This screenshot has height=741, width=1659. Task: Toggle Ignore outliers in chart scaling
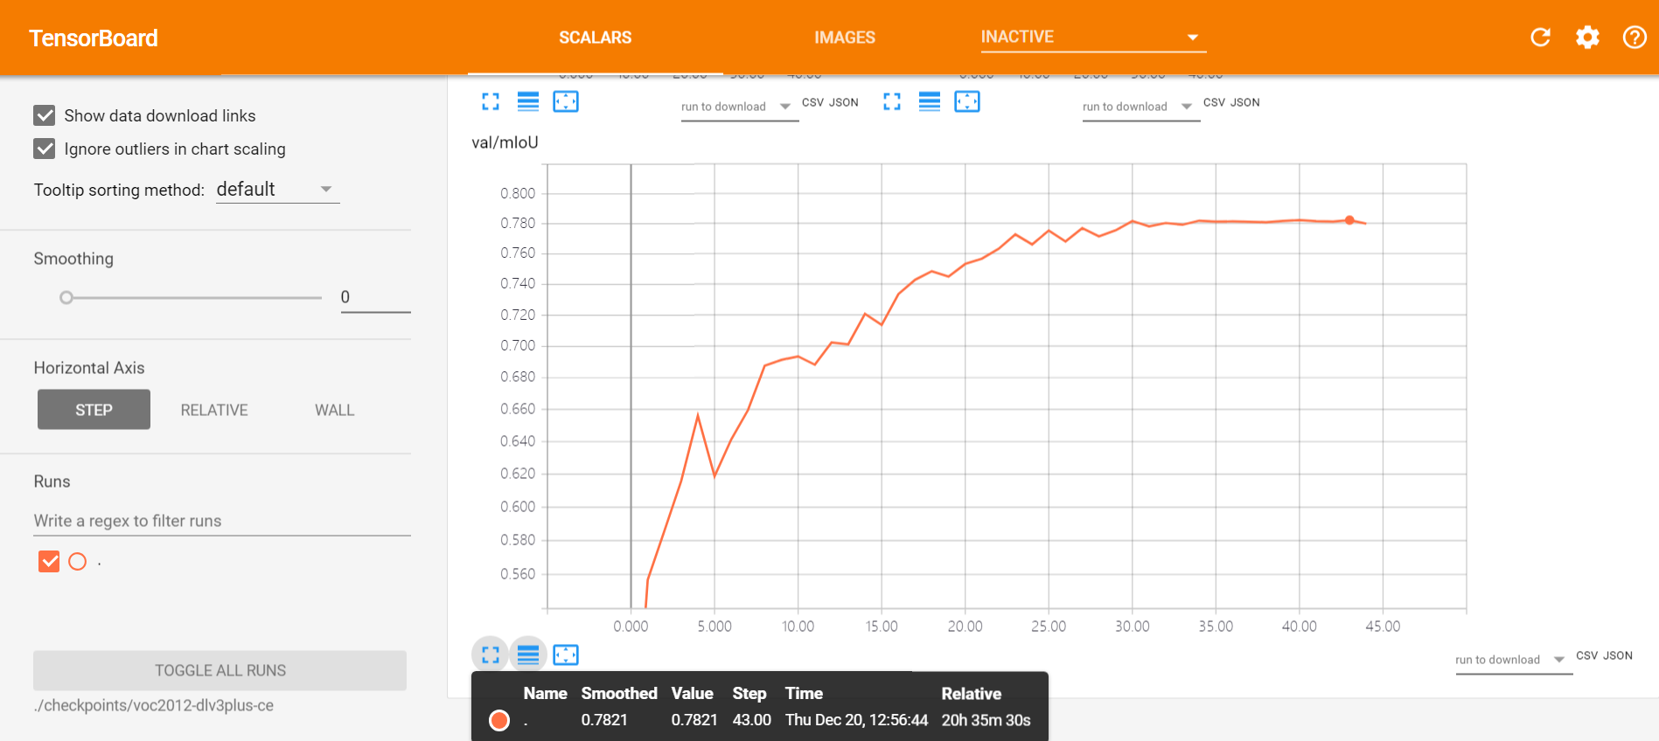pos(45,149)
